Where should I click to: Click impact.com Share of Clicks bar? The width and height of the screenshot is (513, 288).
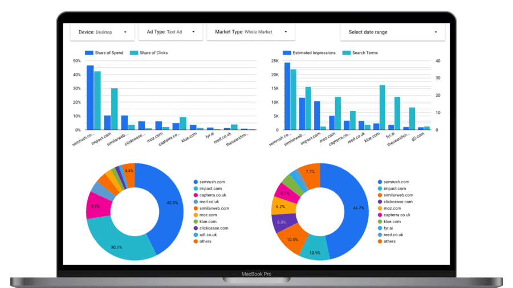point(114,109)
